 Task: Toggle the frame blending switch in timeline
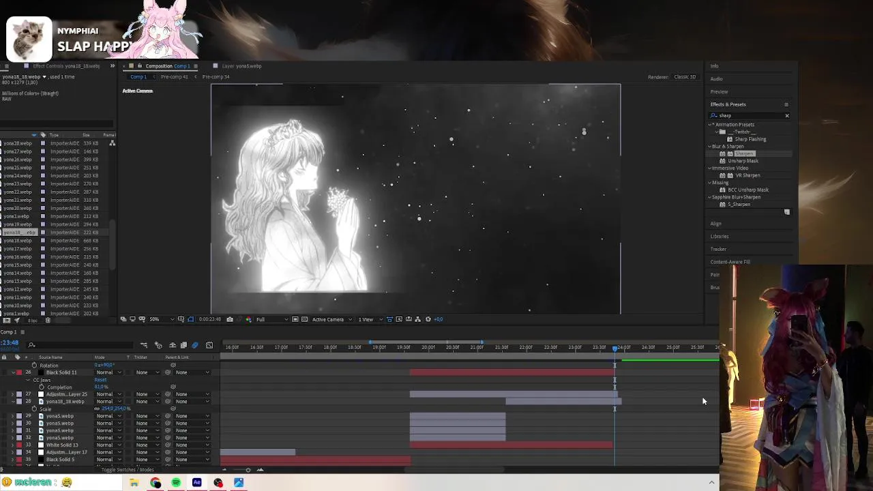point(183,345)
